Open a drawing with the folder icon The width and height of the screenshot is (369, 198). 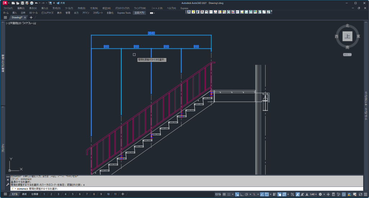18,3
